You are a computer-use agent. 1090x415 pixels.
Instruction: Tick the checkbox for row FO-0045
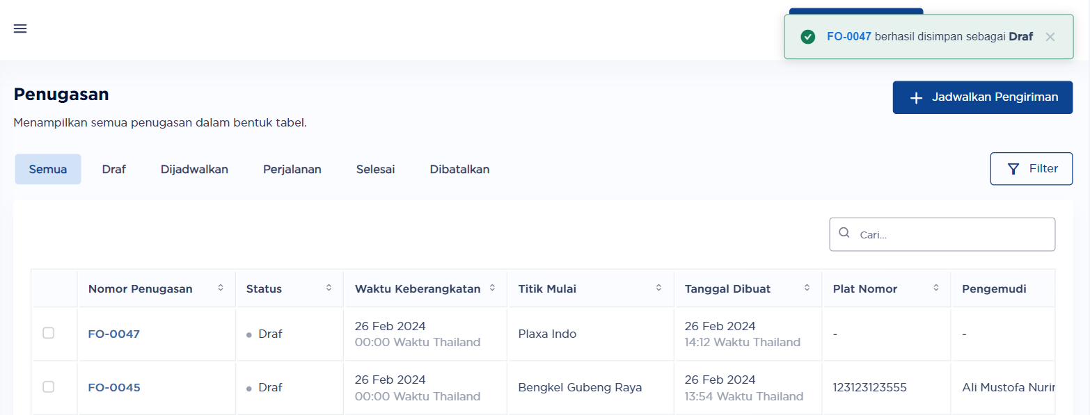(49, 386)
